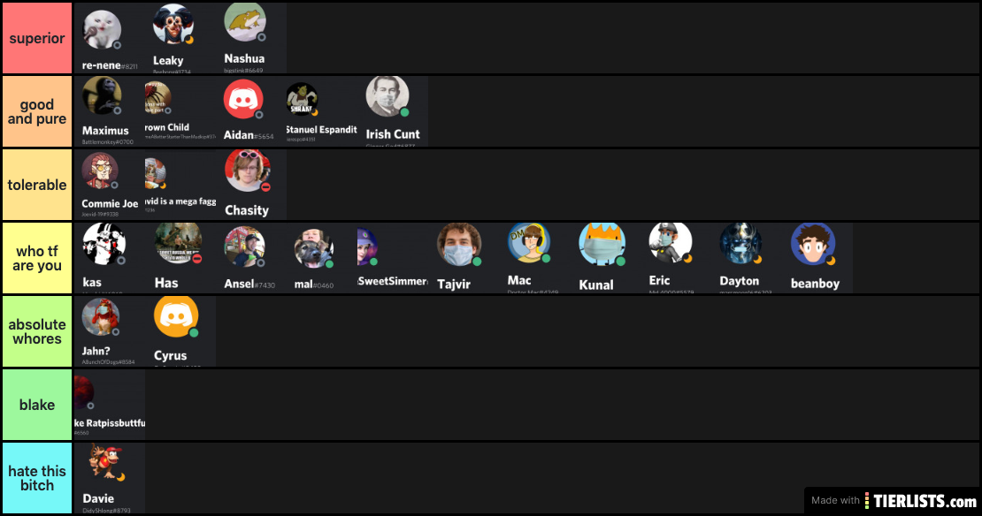Click the red Discord logo avatar for Aidan
Image resolution: width=982 pixels, height=516 pixels.
(243, 100)
